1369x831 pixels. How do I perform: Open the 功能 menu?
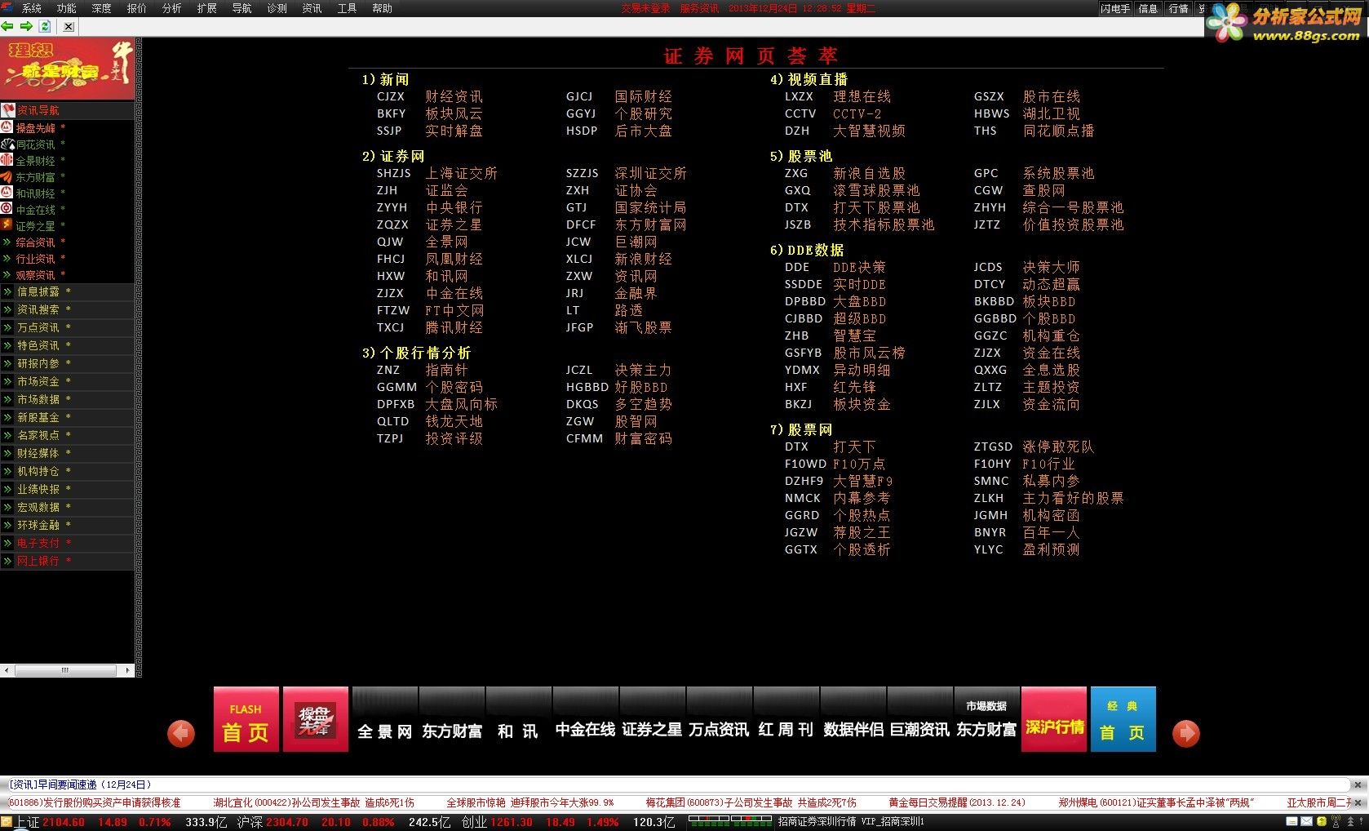pos(67,8)
